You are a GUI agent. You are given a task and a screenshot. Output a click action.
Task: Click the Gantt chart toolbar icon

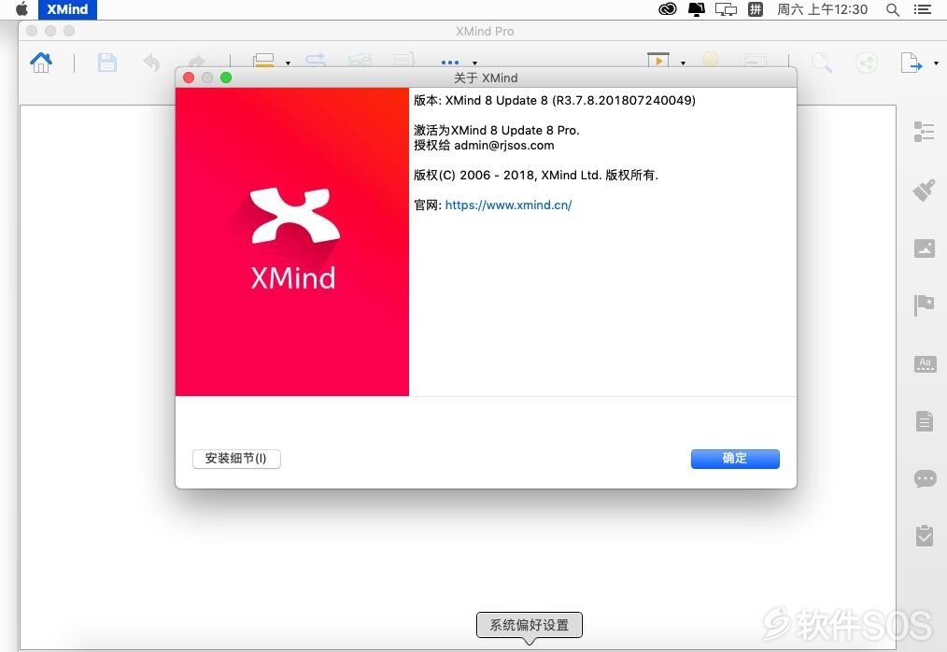click(756, 60)
